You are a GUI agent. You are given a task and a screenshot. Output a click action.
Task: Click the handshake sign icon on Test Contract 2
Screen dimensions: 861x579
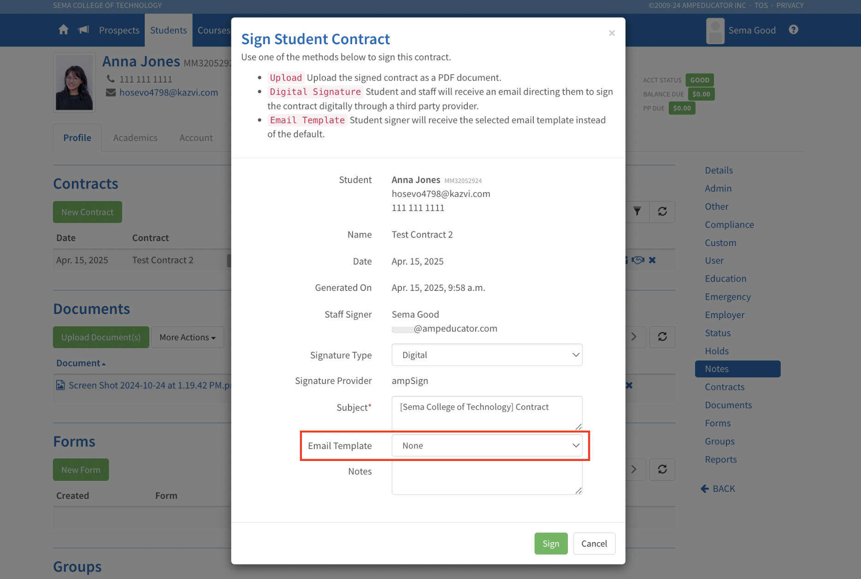click(638, 260)
